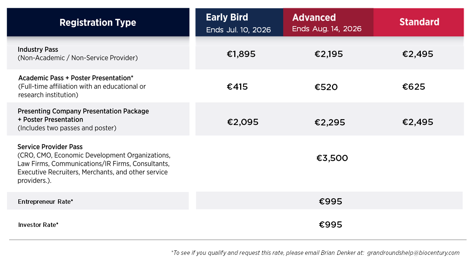Click the Academic Pass + Poster Presentation label
The width and height of the screenshot is (470, 260).
tap(76, 78)
